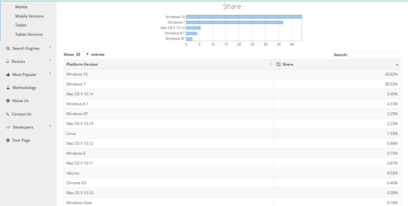Click the Share chart title
Viewport: 408px width, 206px height.
232,6
